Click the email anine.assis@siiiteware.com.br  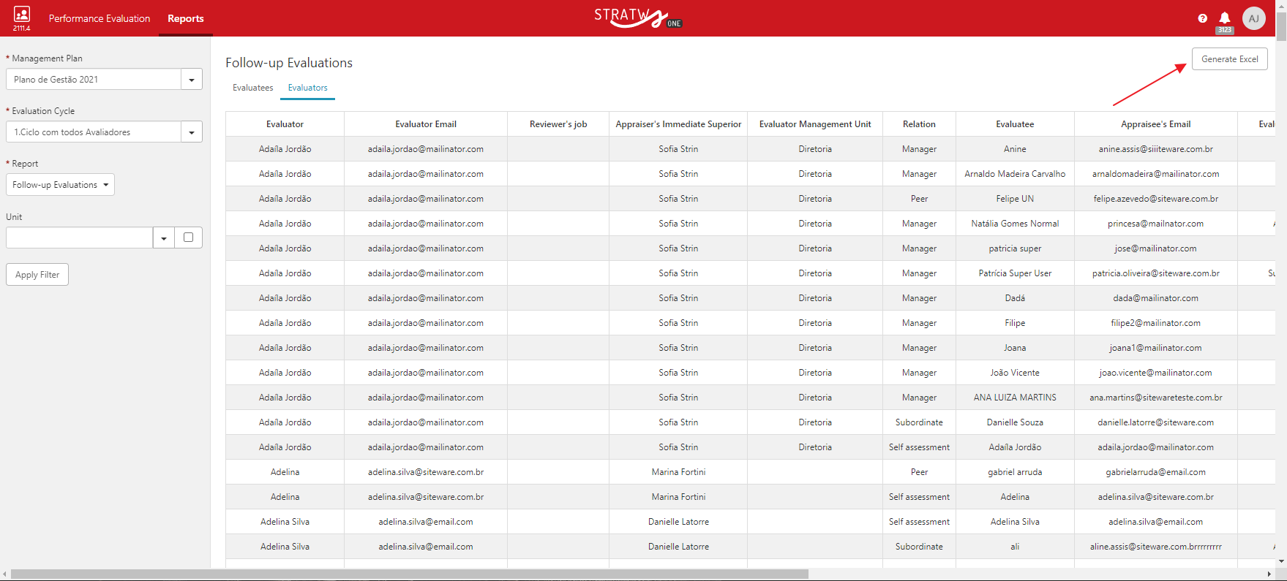(x=1156, y=149)
